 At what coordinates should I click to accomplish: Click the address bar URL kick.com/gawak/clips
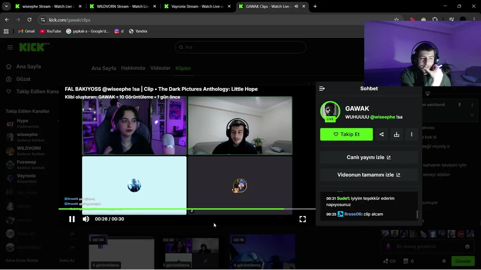click(x=70, y=20)
